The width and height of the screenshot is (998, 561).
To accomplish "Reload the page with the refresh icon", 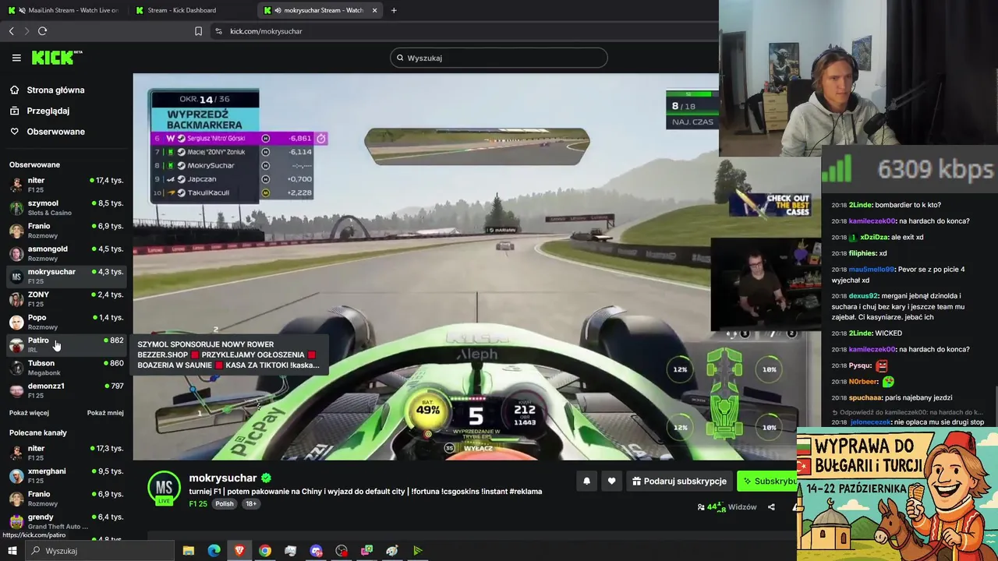I will tap(43, 31).
